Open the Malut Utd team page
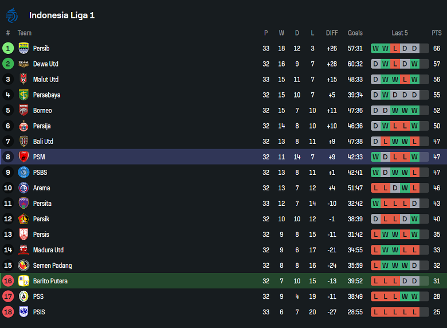Screen dimensions: 447x328 pos(46,79)
